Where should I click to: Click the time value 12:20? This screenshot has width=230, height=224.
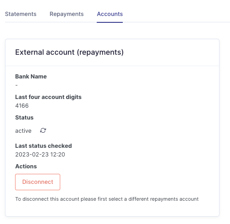(x=57, y=155)
